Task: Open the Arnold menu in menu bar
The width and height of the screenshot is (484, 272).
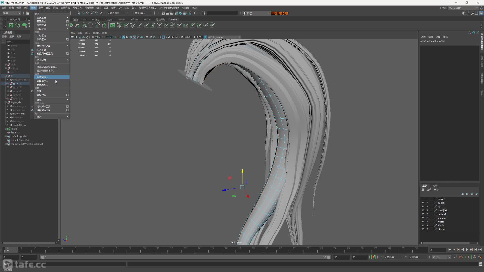Action: (x=185, y=8)
